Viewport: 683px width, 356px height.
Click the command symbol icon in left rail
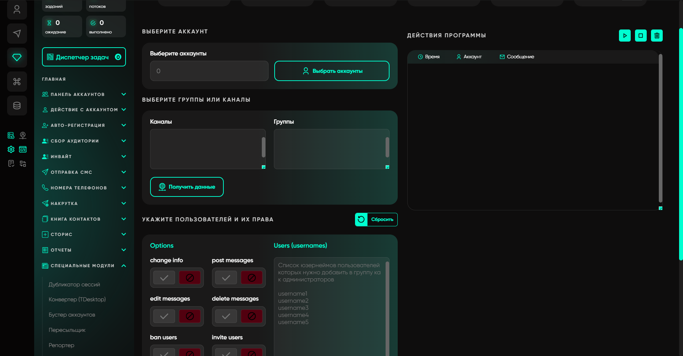pos(17,82)
